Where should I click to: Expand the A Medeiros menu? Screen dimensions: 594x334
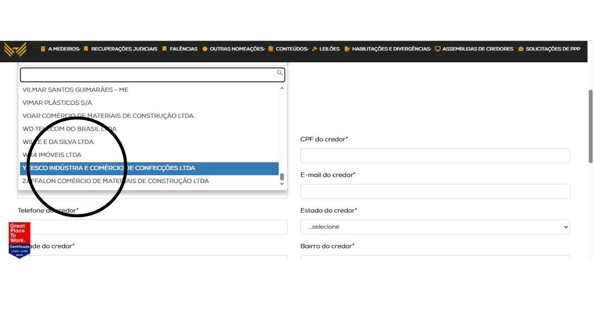63,49
